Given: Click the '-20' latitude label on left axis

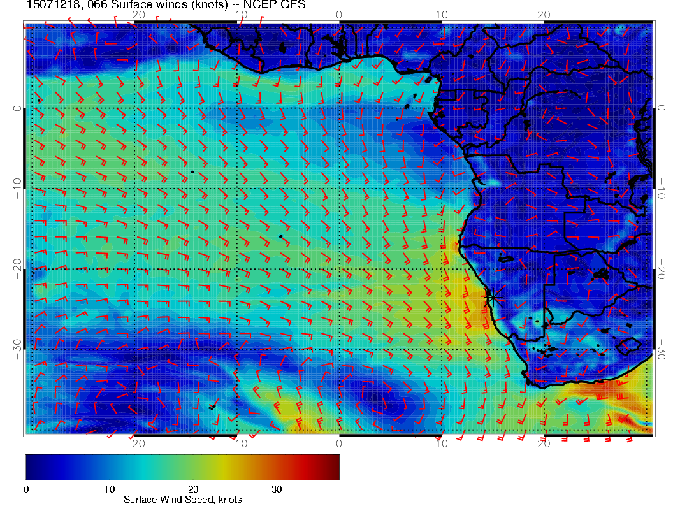Looking at the screenshot, I should tap(17, 269).
